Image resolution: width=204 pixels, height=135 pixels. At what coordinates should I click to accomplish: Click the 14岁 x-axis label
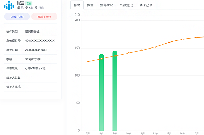(x=182, y=133)
